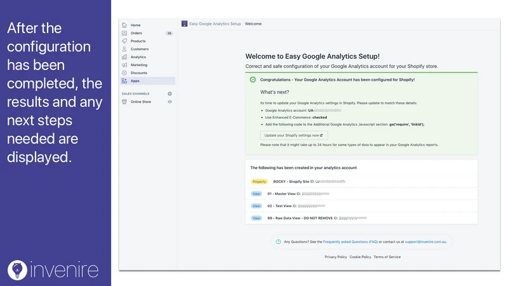The height and width of the screenshot is (286, 508).
Task: Click the Online Store shop icon
Action: 124,102
